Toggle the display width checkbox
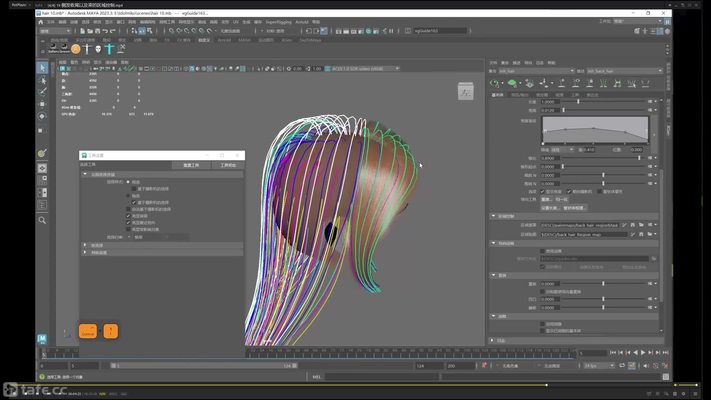The image size is (711, 400). [x=542, y=191]
